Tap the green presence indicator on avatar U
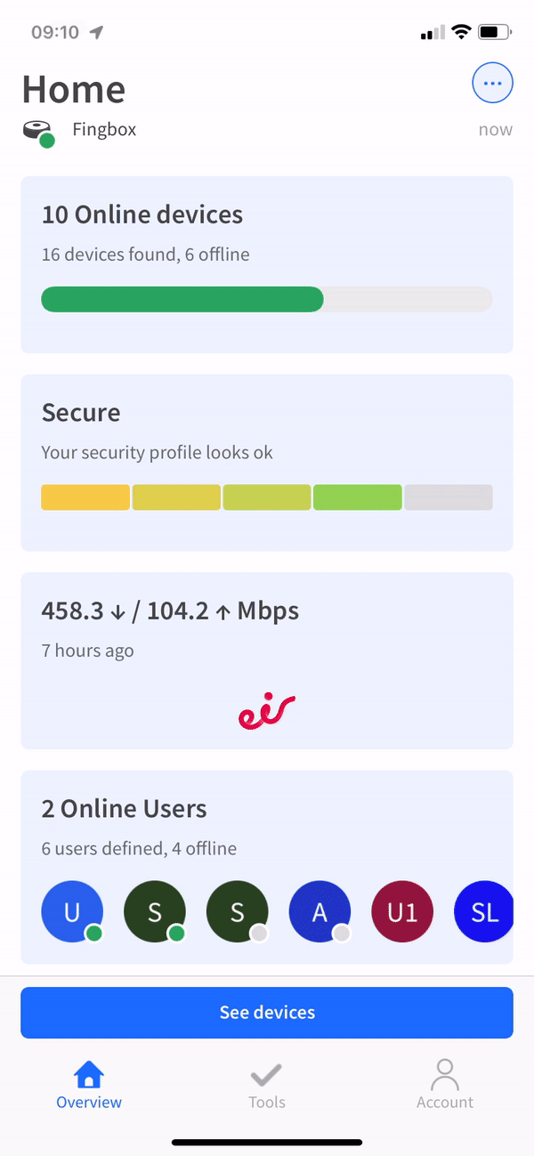 click(92, 933)
